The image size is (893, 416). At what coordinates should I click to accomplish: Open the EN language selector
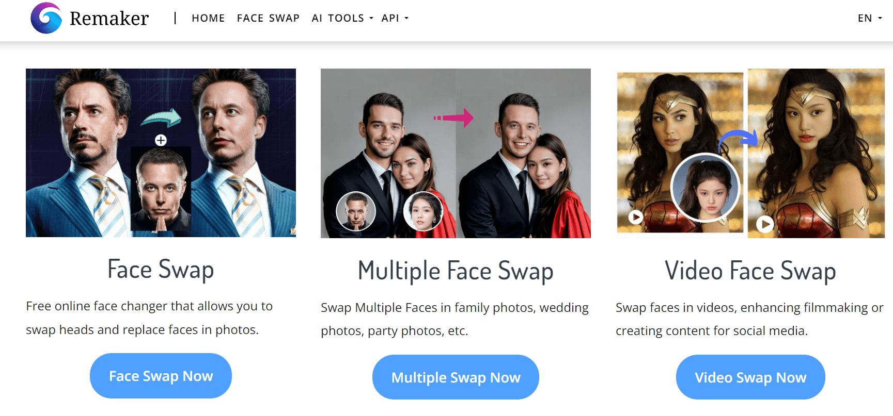[x=870, y=18]
